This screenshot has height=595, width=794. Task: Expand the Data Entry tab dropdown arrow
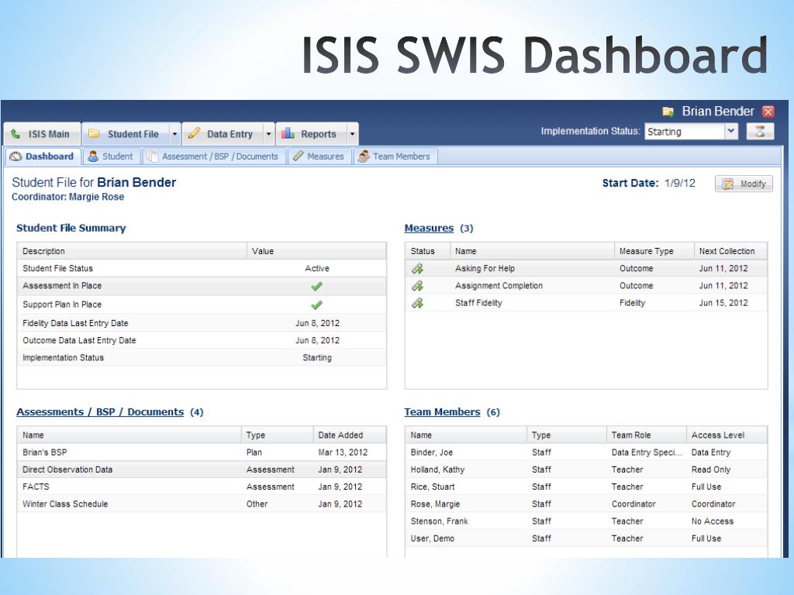click(269, 135)
